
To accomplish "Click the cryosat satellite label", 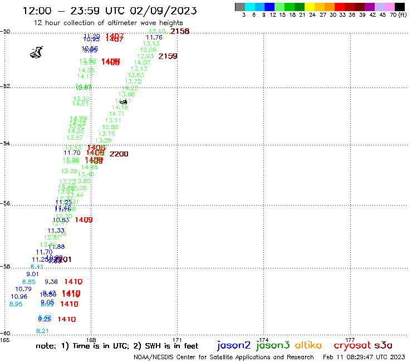I will tap(352, 345).
